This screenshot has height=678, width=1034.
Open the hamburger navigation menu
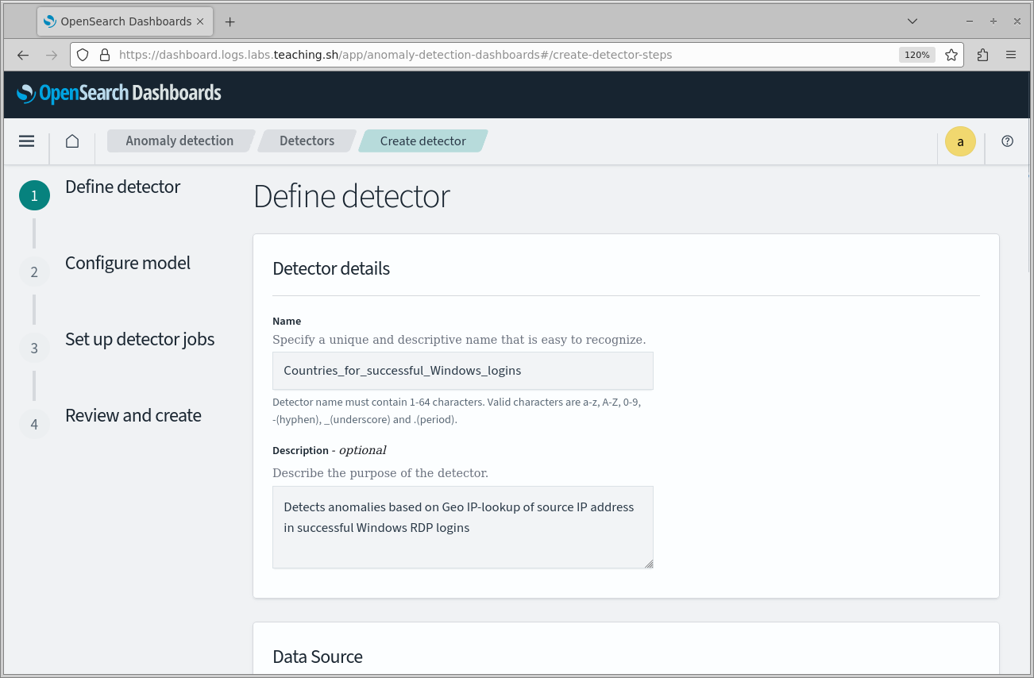click(26, 141)
